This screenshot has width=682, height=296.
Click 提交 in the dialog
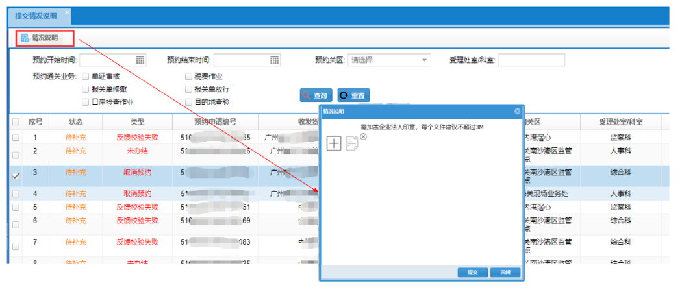(x=473, y=273)
